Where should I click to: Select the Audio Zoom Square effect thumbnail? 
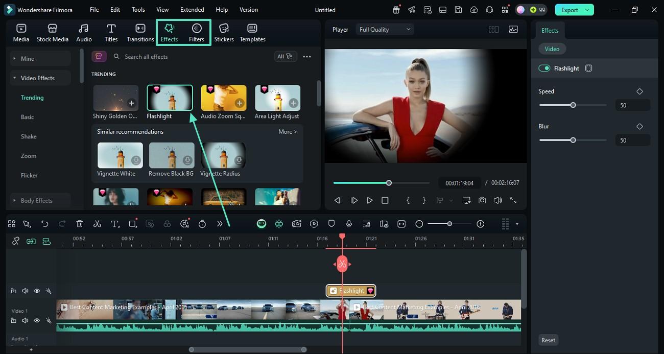click(x=224, y=98)
